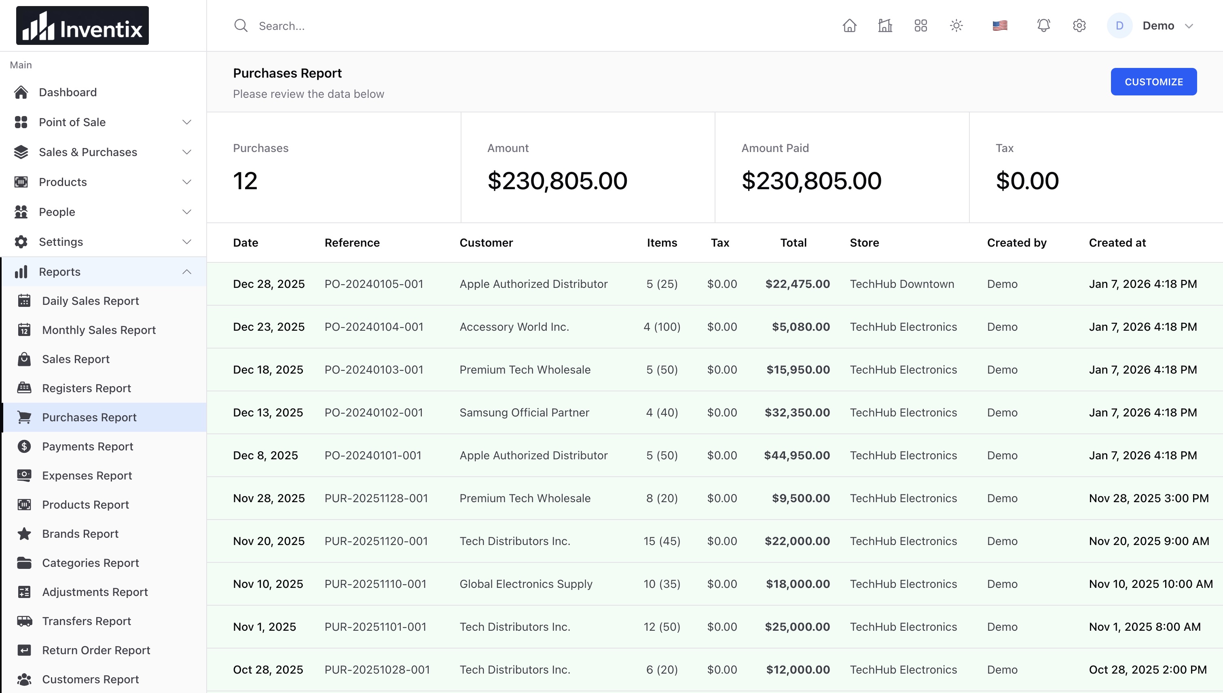1223x693 pixels.
Task: Click the Sales Report shopping bag icon
Action: (24, 359)
